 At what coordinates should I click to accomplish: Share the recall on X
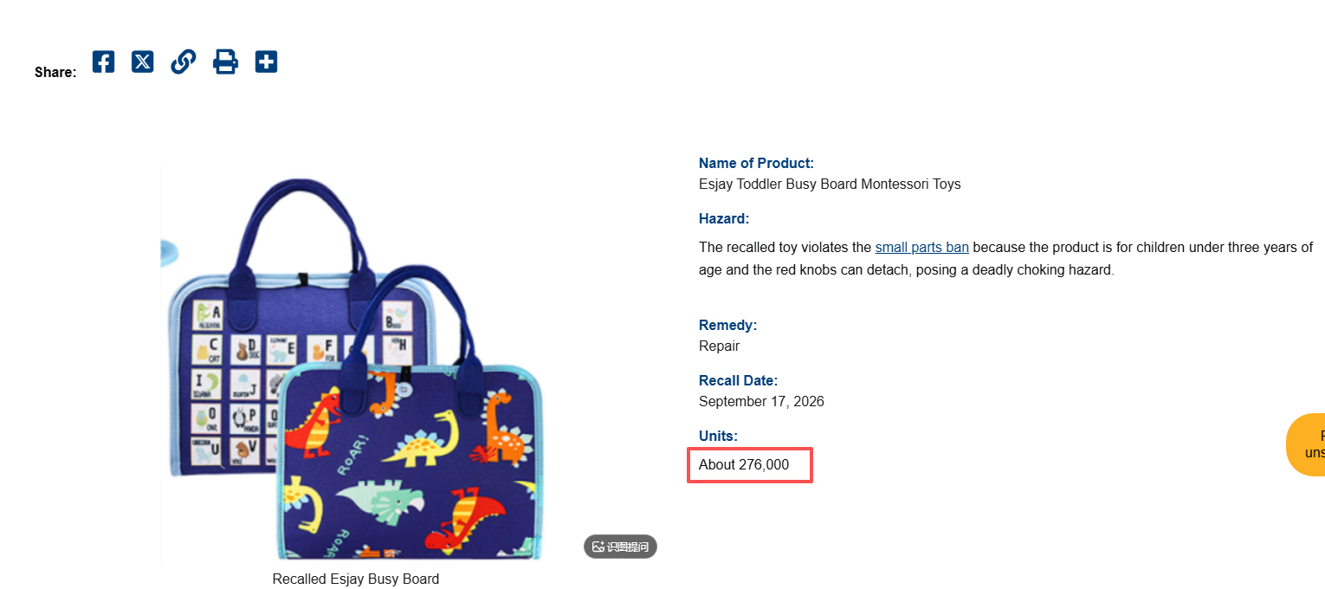click(143, 62)
